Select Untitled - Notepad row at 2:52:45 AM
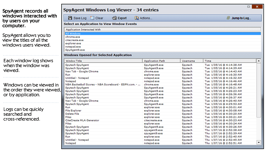The image size is (265, 156). click(160, 140)
